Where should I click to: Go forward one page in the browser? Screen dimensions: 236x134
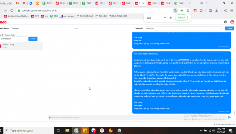[6, 10]
